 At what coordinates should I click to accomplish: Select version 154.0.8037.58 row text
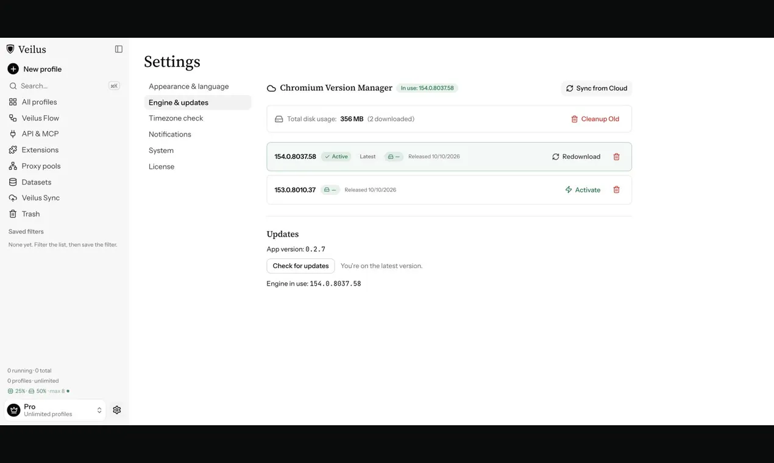tap(295, 157)
